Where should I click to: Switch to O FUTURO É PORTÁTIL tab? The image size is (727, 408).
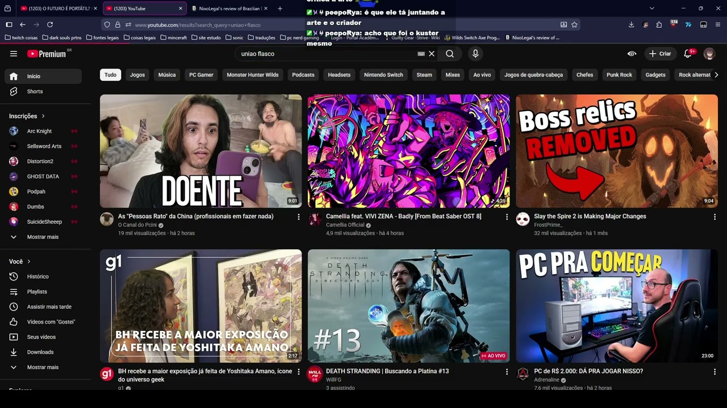tap(59, 8)
